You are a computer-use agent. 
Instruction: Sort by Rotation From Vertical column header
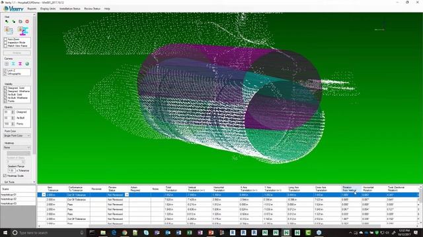pyautogui.click(x=351, y=189)
